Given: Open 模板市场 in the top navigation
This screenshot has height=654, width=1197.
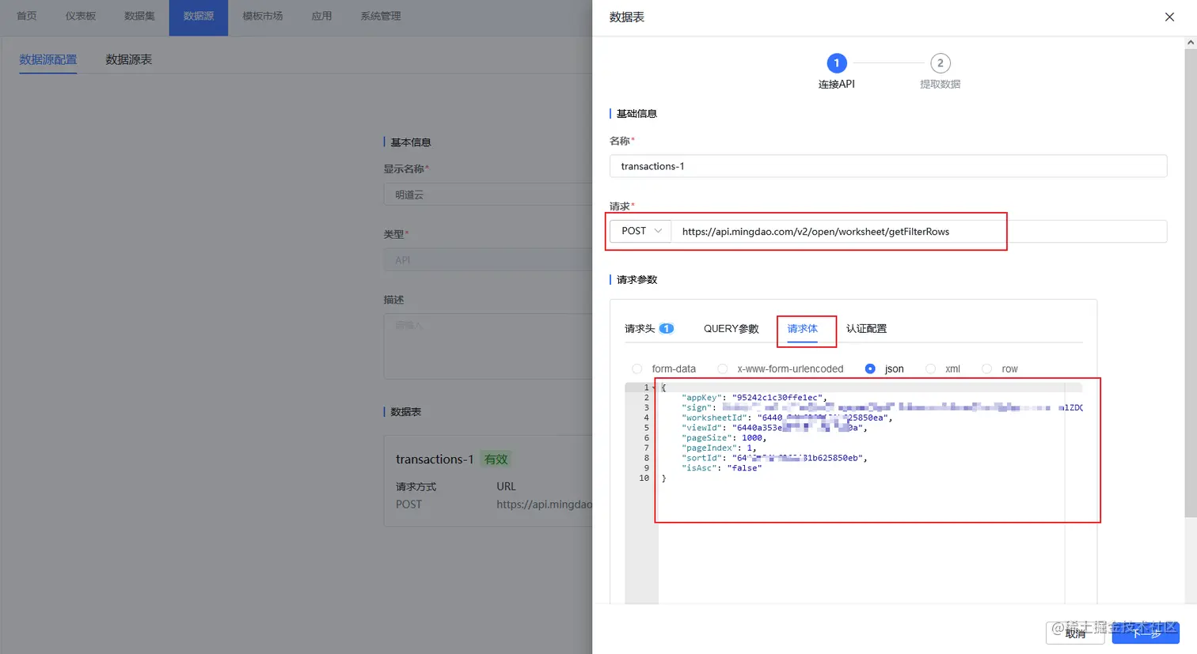Looking at the screenshot, I should [262, 16].
